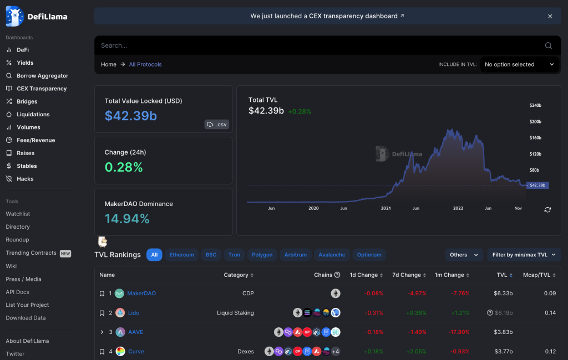
Task: Open the Lido protocol link
Action: 134,312
